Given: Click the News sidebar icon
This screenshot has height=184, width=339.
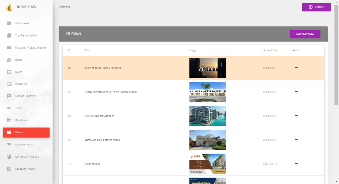Looking at the screenshot, I should 9,72.
